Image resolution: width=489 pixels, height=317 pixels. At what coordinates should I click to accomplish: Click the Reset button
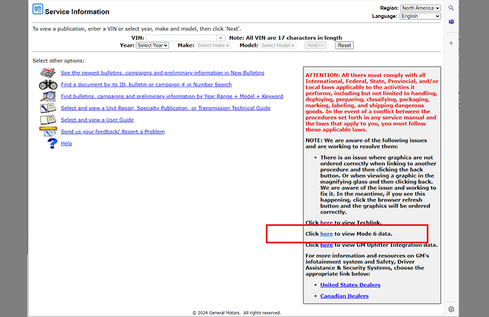pos(344,46)
